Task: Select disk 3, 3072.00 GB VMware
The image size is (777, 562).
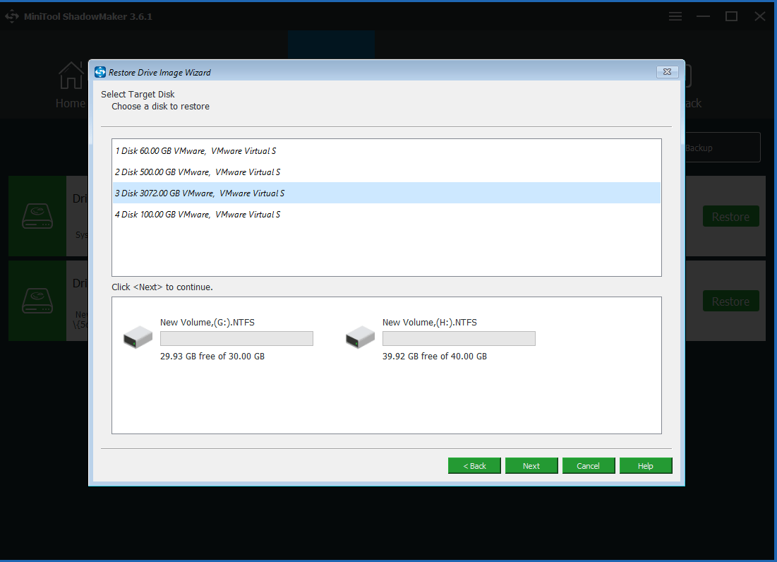Action: tap(386, 193)
